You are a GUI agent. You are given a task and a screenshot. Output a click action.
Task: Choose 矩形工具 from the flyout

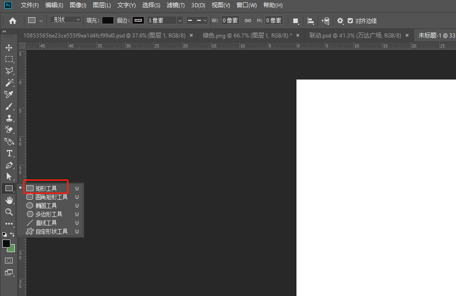pos(51,188)
